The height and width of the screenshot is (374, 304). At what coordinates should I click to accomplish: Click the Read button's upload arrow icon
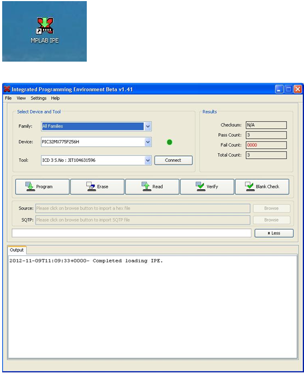[x=146, y=186]
